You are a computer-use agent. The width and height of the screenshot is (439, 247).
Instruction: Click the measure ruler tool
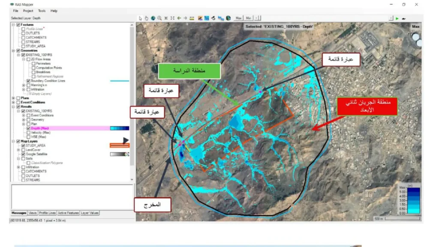(192, 18)
